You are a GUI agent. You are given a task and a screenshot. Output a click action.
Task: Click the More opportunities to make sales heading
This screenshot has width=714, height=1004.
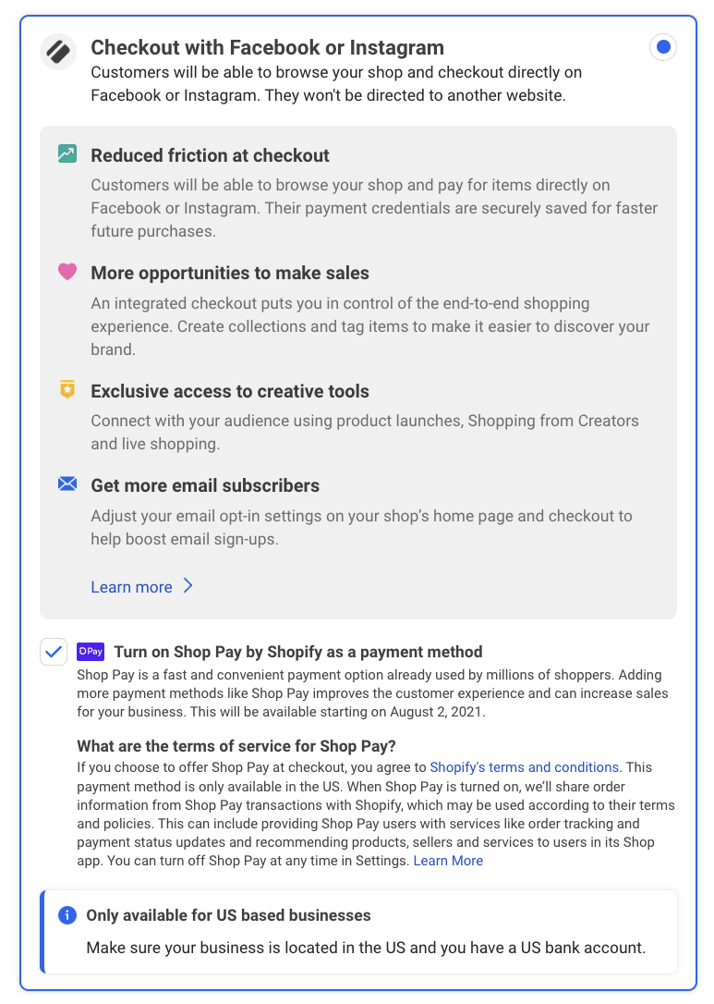pyautogui.click(x=229, y=273)
